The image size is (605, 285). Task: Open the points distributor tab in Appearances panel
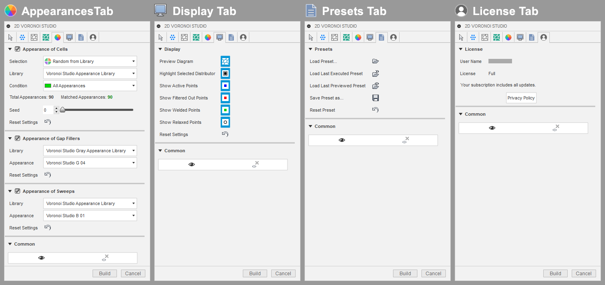[22, 37]
